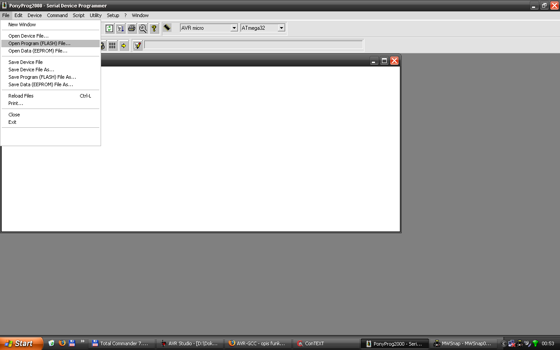The image size is (560, 350).
Task: Choose Save Device File As menu entry
Action: [31, 70]
